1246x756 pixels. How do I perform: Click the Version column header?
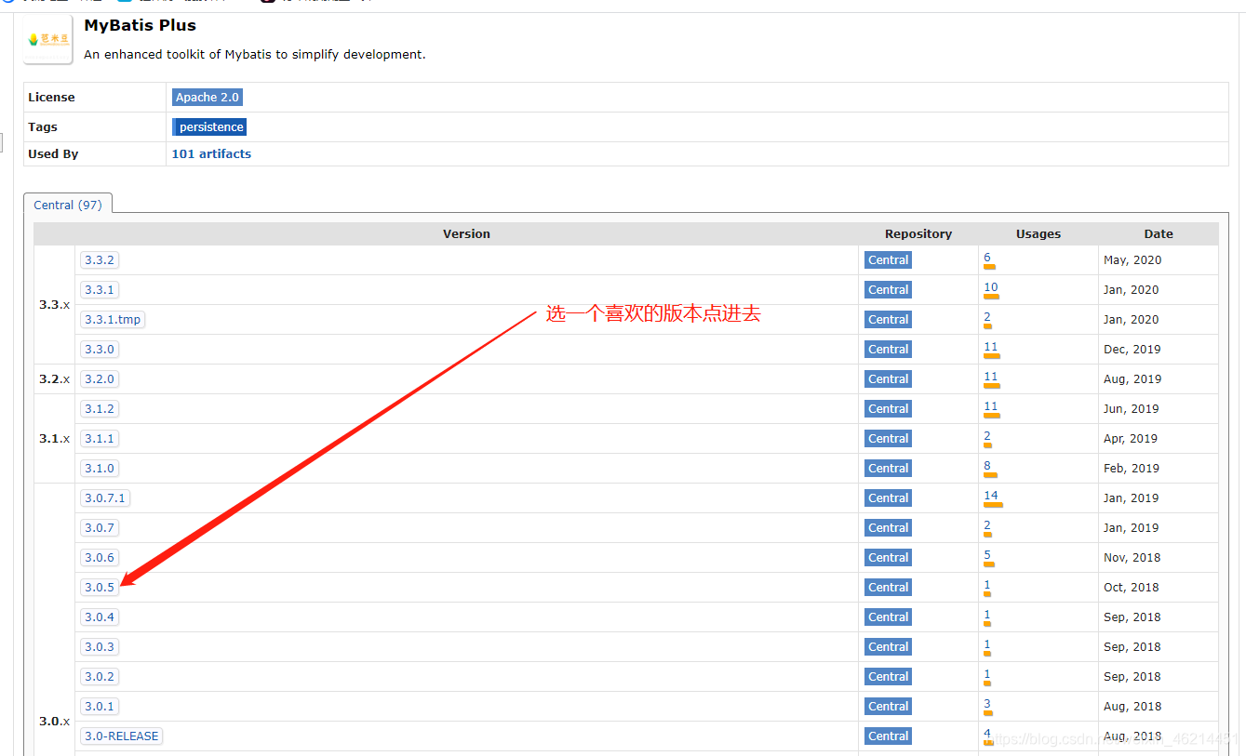click(x=466, y=234)
